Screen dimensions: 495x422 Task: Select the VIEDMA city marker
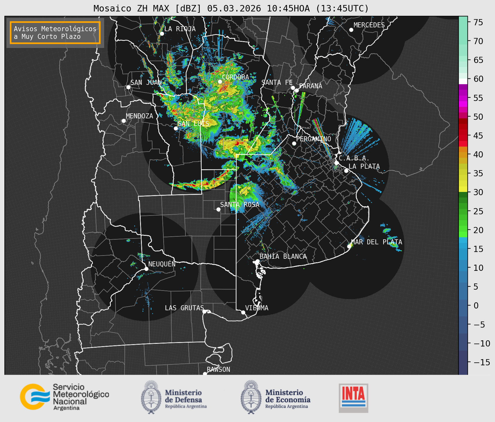coord(243,312)
